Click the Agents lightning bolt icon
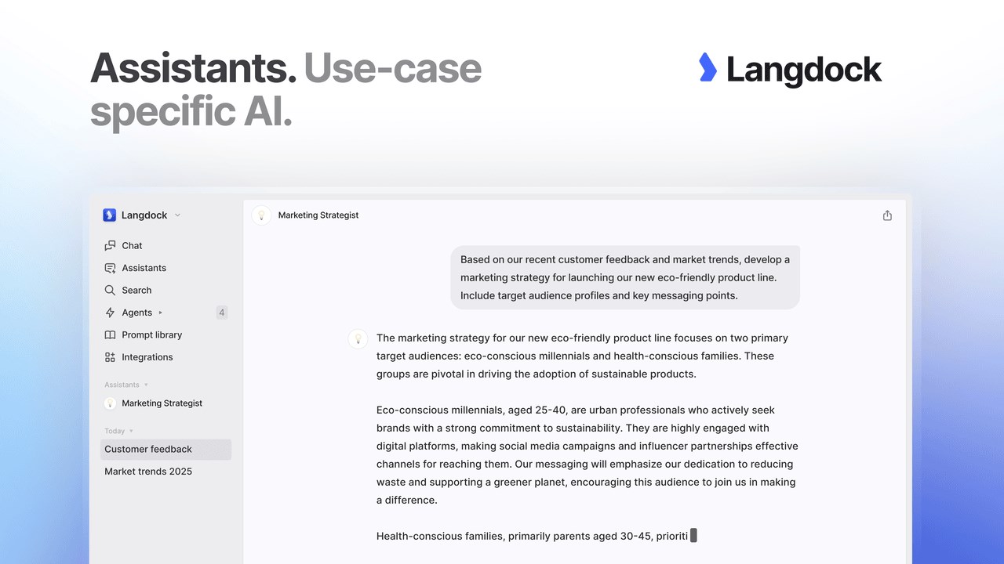1004x564 pixels. tap(110, 313)
